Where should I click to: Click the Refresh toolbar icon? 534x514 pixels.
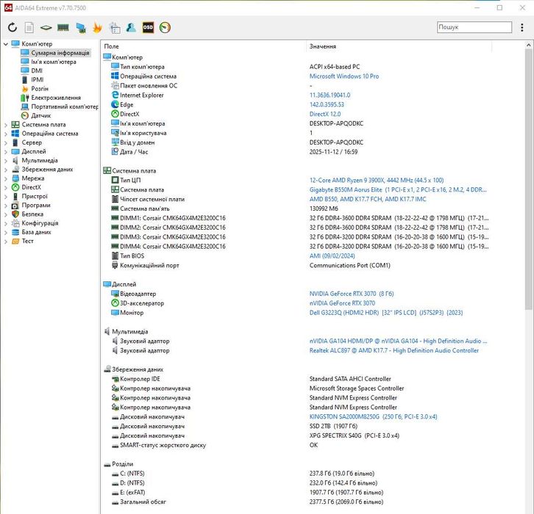(13, 28)
